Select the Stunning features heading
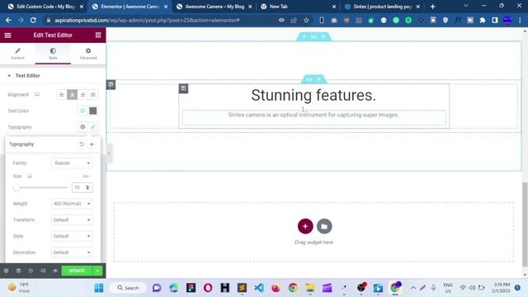The width and height of the screenshot is (528, 297). (x=313, y=96)
